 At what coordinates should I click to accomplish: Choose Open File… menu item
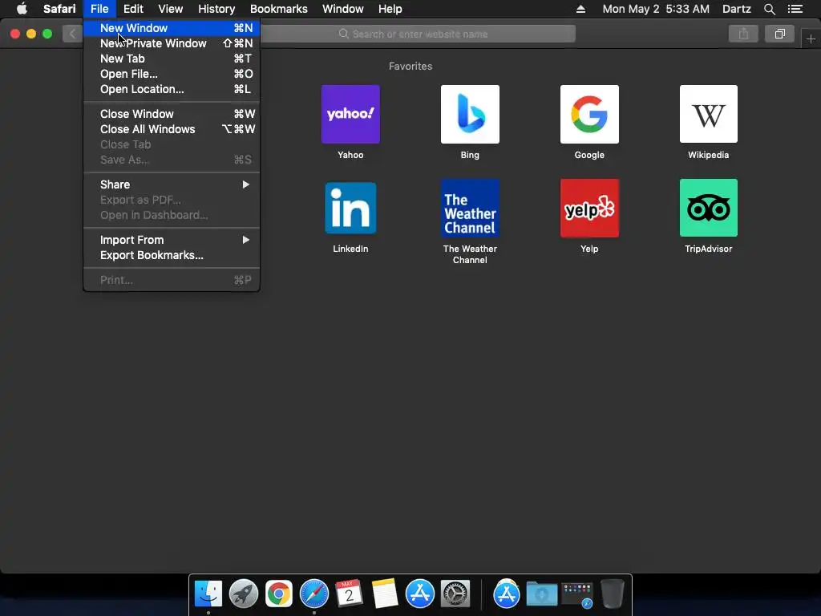172,74
